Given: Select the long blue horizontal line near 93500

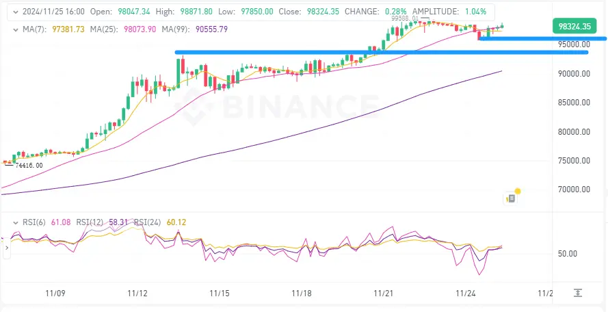Looking at the screenshot, I should click(382, 52).
